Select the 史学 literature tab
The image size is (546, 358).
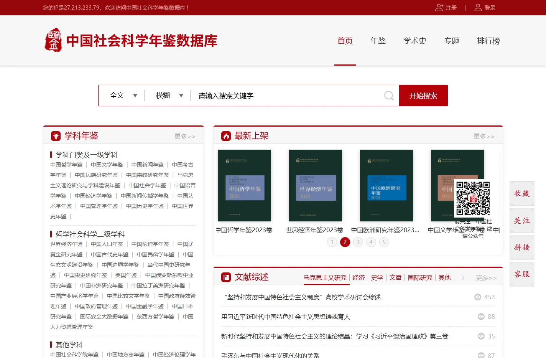click(377, 277)
